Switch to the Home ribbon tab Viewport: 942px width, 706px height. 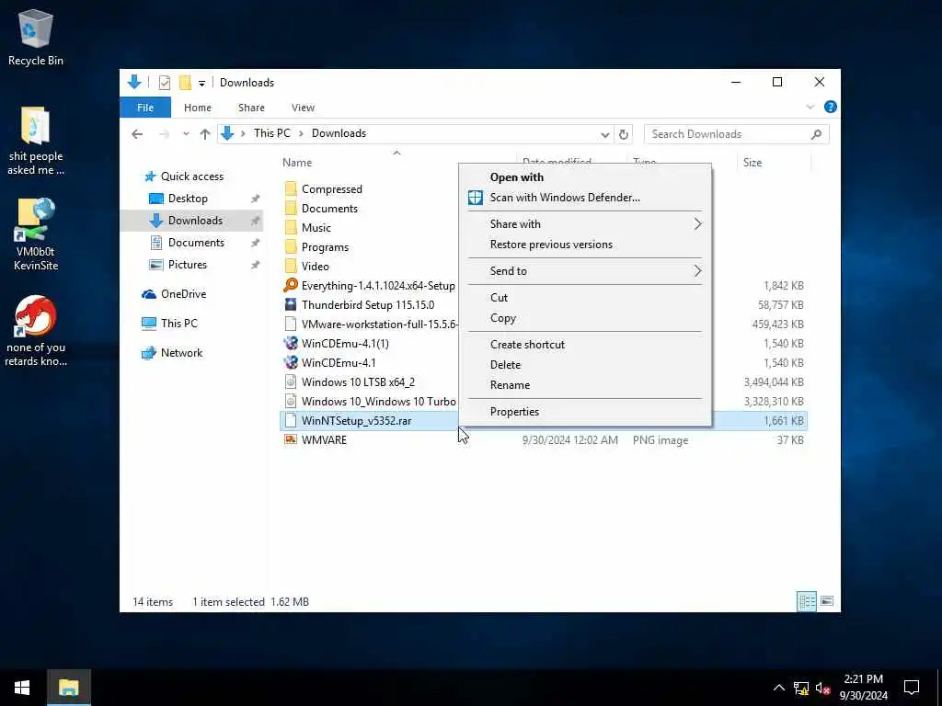pos(198,108)
